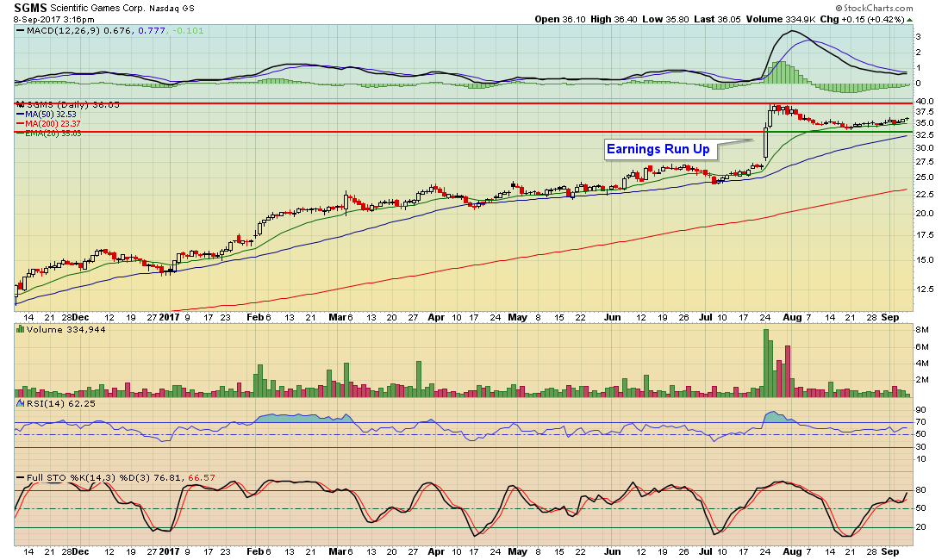This screenshot has width=948, height=560.
Task: Click the 6M volume axis label
Action: coord(921,346)
